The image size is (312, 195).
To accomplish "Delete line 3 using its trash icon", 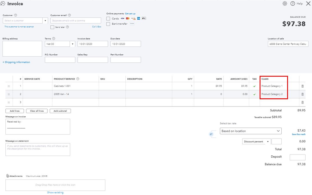I will (302, 102).
